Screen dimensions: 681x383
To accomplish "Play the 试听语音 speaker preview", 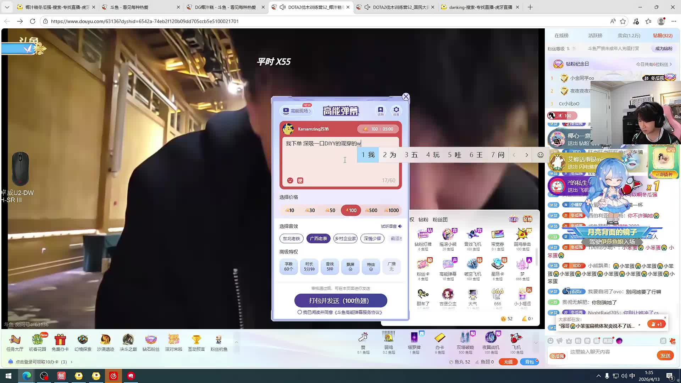I will click(x=400, y=226).
